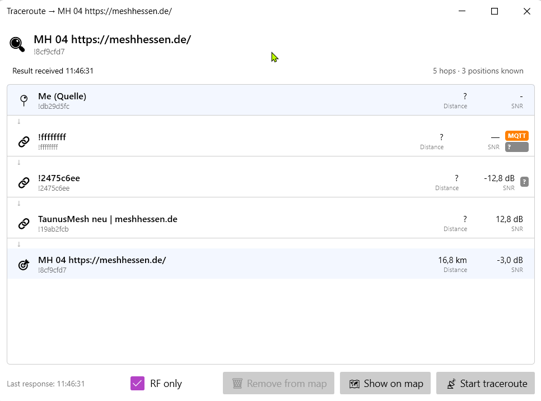Image resolution: width=541 pixels, height=401 pixels.
Task: Click the Last response: 11:46:31 status
Action: (45, 384)
